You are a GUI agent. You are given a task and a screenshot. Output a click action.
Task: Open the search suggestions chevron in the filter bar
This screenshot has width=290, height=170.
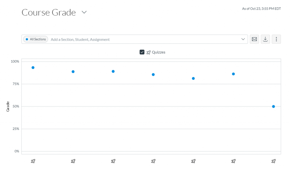(243, 39)
